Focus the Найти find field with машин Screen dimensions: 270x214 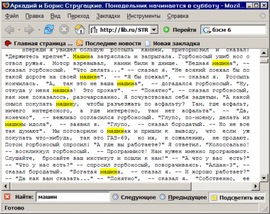[73, 197]
